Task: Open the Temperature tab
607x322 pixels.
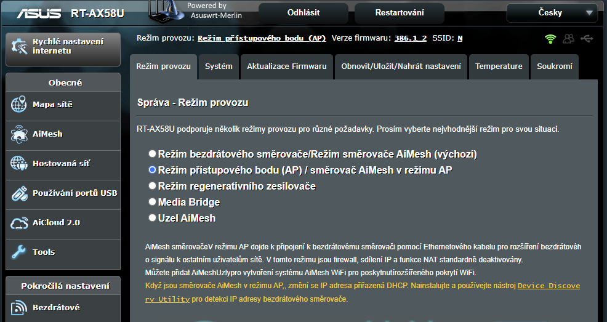Action: [499, 66]
